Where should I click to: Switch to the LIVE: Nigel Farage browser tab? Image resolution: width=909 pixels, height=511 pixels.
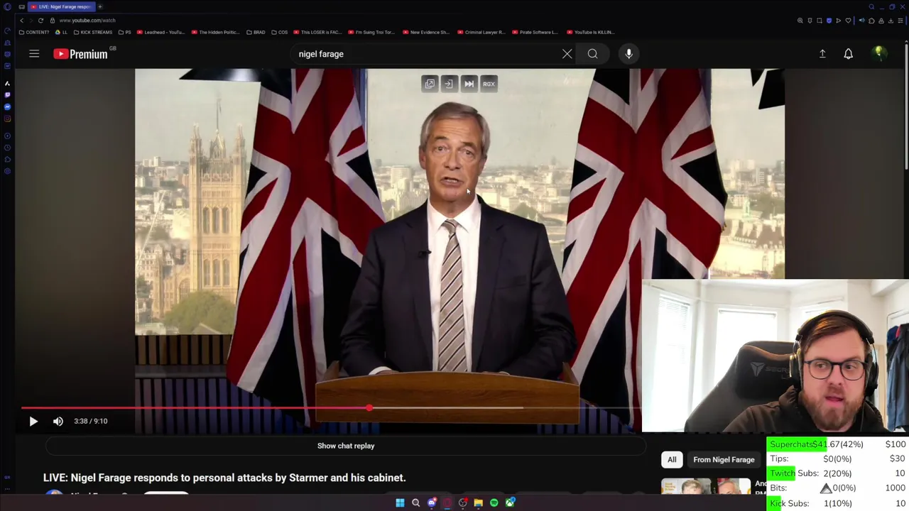[61, 6]
